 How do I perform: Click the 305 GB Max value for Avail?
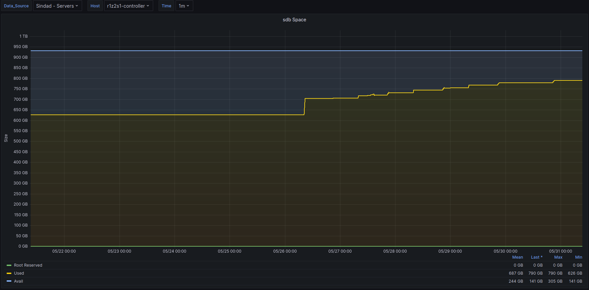[555, 281]
